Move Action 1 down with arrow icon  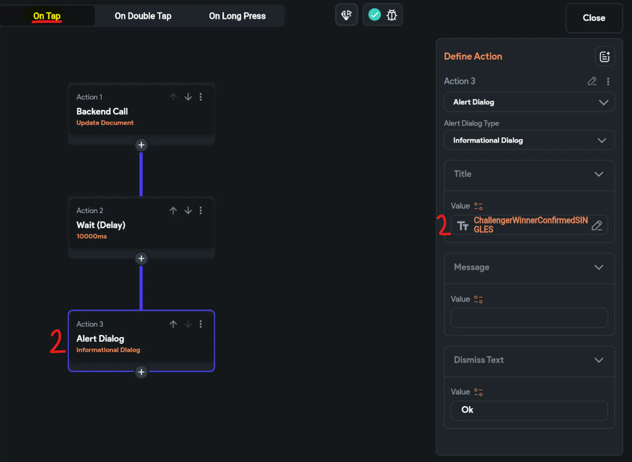[x=188, y=97]
